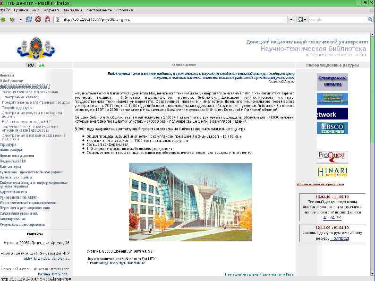375x281 pixels.
Task: Open the Журнал menu
Action: click(51, 10)
